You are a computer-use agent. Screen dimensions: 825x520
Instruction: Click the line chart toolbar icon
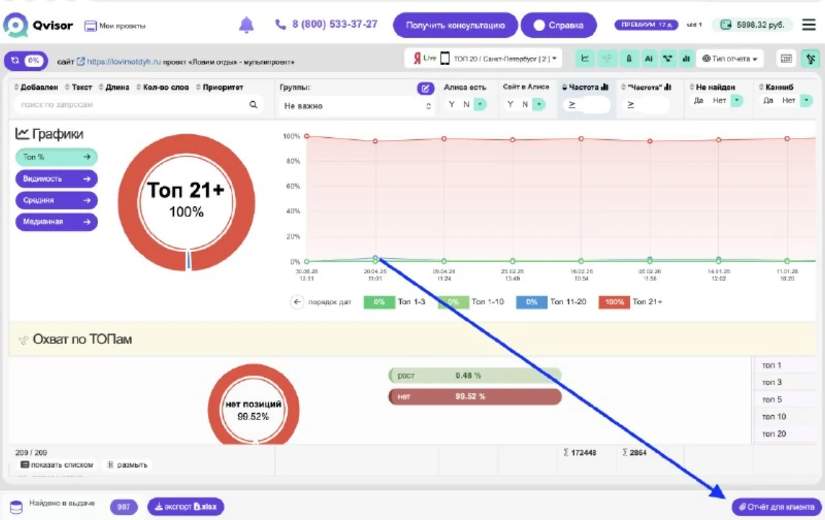click(585, 58)
